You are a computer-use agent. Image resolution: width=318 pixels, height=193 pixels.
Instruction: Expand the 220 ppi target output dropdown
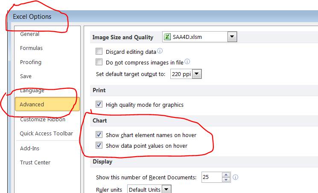coord(196,74)
